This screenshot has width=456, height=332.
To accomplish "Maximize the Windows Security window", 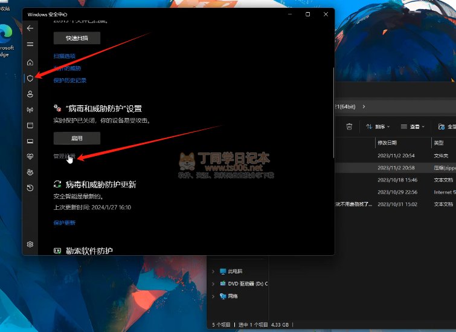I will coord(307,15).
